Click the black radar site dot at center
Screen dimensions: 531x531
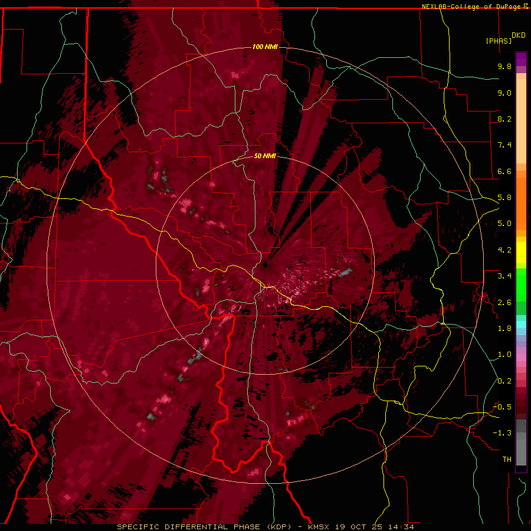(x=265, y=265)
